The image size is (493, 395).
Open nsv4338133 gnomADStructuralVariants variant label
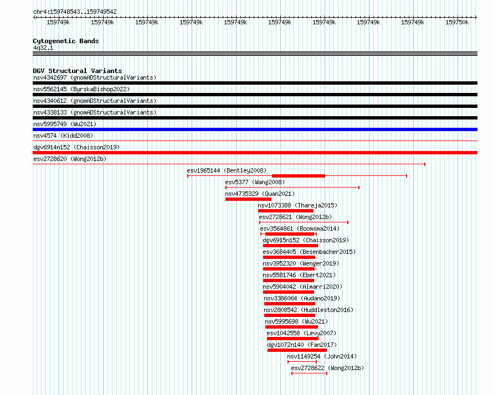(x=95, y=112)
